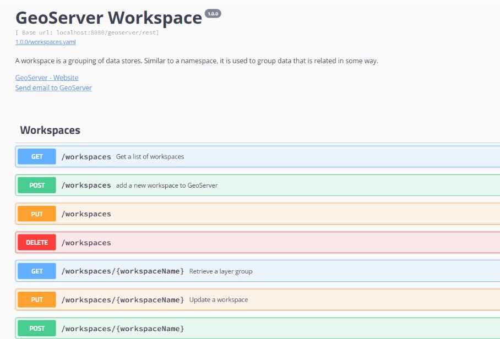This screenshot has width=500, height=339.
Task: Open the GeoServer - Website link
Action: tap(47, 78)
